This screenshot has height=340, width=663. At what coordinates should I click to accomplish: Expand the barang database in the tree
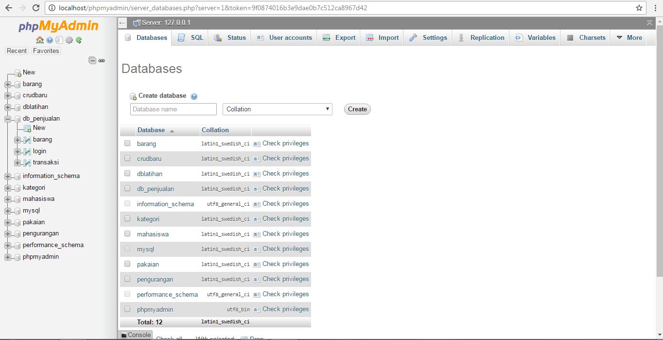[x=8, y=85]
